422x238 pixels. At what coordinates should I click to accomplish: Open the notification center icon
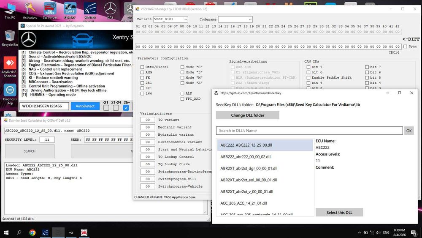coord(414,233)
